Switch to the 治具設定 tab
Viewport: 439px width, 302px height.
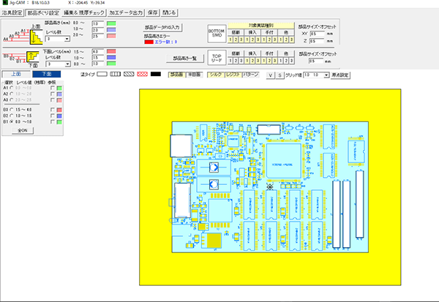12,12
